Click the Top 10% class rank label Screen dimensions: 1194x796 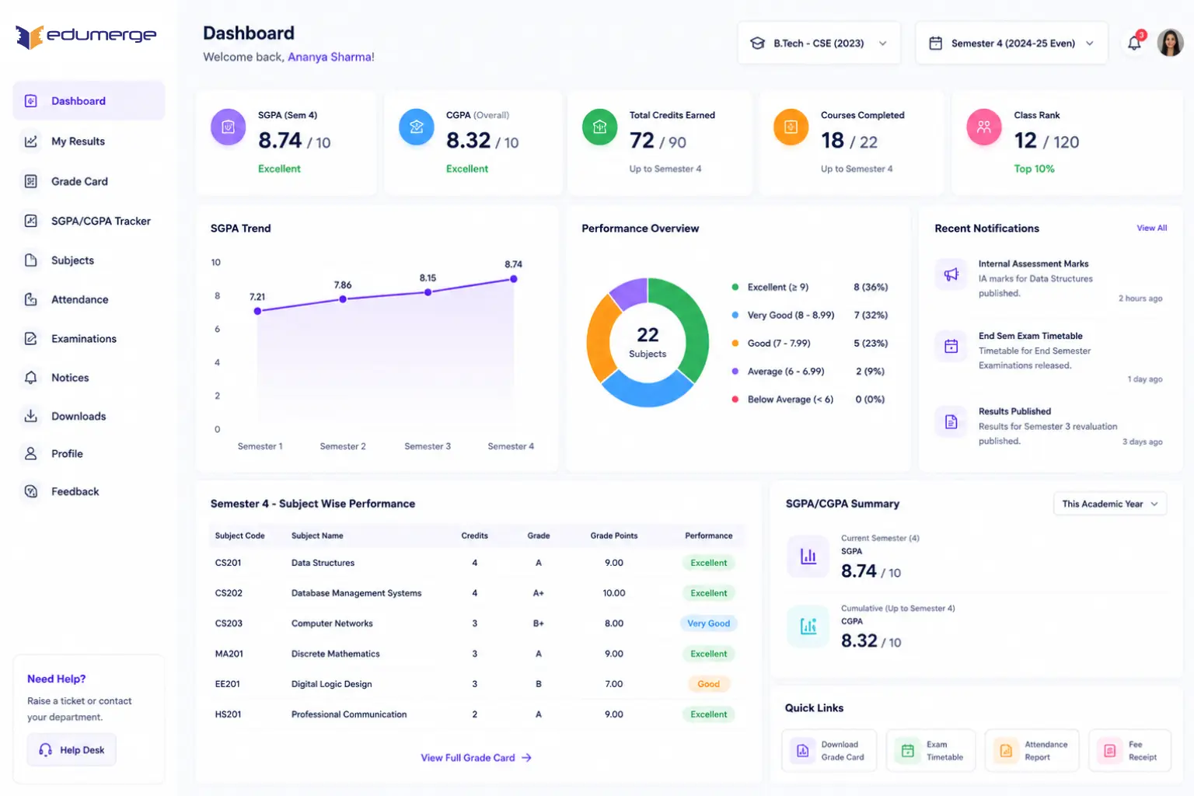coord(1034,169)
